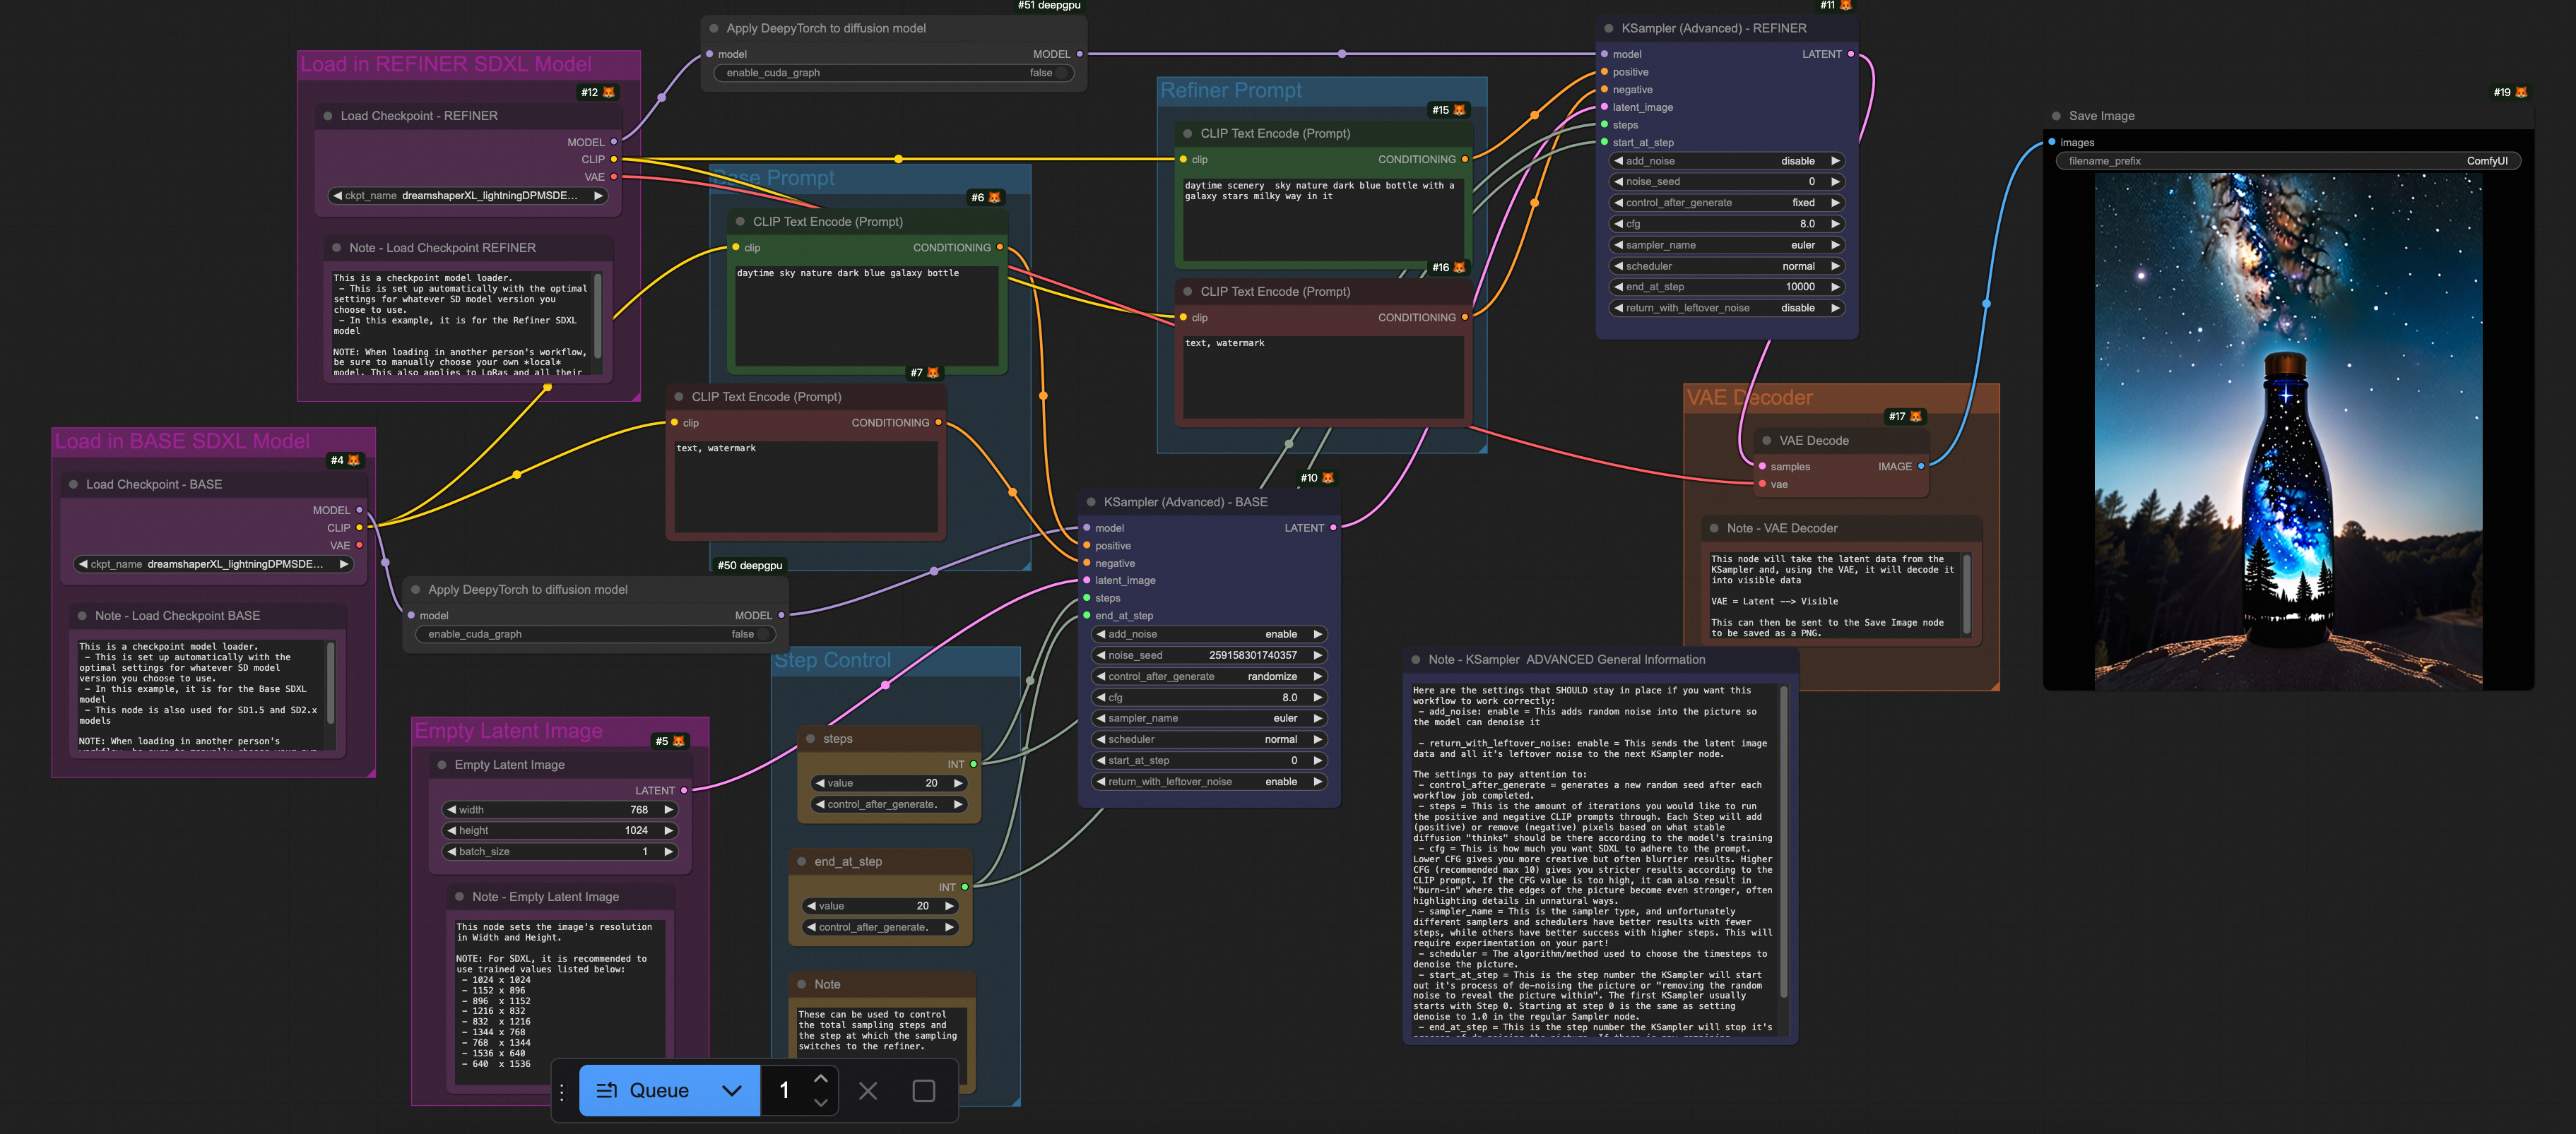This screenshot has width=2576, height=1134.
Task: Click fox badge on node #19
Action: [2521, 92]
